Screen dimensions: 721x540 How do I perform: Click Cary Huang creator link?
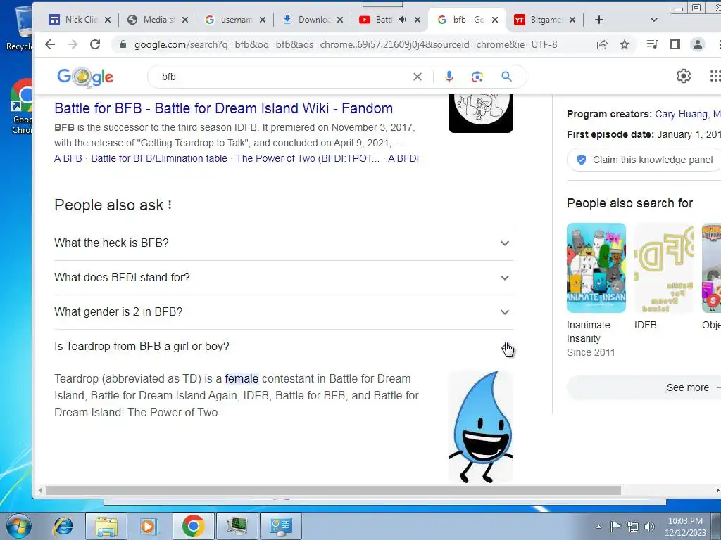tap(681, 114)
